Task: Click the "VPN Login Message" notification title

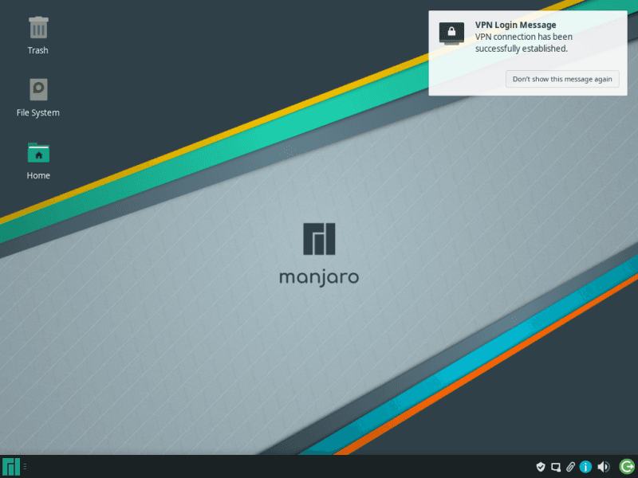Action: (x=515, y=25)
